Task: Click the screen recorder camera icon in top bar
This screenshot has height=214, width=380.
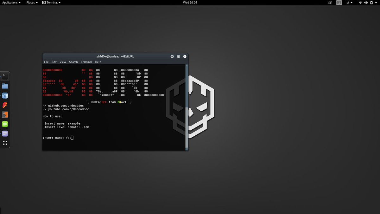Action: (330, 3)
